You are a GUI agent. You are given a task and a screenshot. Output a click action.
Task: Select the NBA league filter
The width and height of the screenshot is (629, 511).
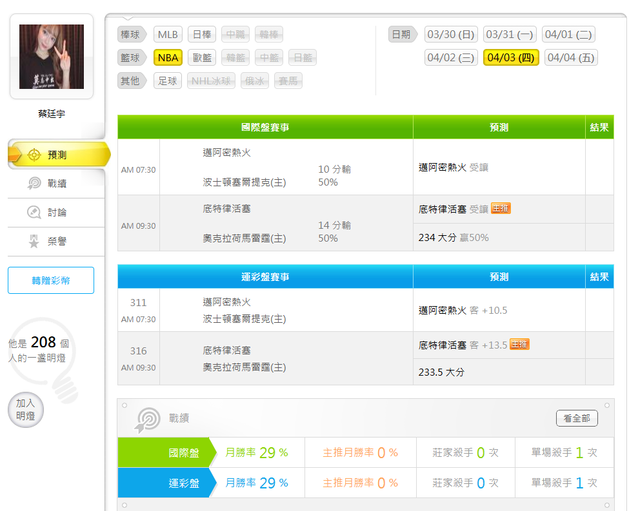[168, 58]
